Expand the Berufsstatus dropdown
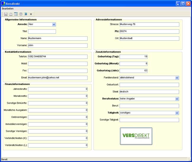192x162 pixels. tap(177, 99)
